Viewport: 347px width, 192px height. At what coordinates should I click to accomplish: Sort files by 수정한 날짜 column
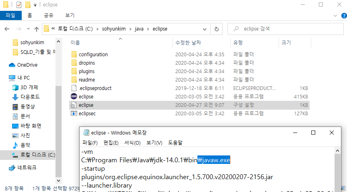201,43
